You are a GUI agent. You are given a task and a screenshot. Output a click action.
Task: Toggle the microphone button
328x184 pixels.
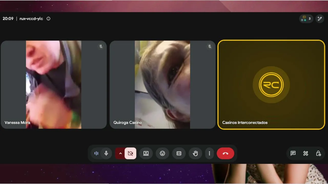tap(106, 153)
